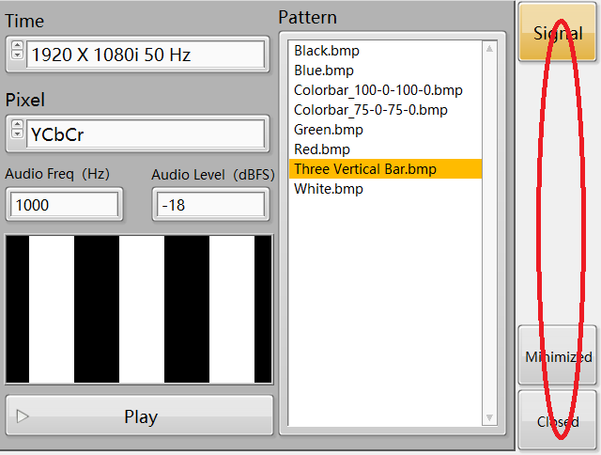This screenshot has width=601, height=455.
Task: Select White.bmp pattern
Action: [x=329, y=189]
